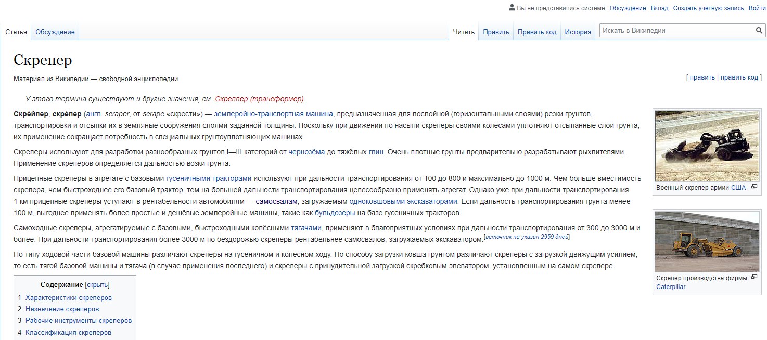Open 'одноковшовыми экскаваторами' link
The height and width of the screenshot is (340, 767).
tap(403, 201)
